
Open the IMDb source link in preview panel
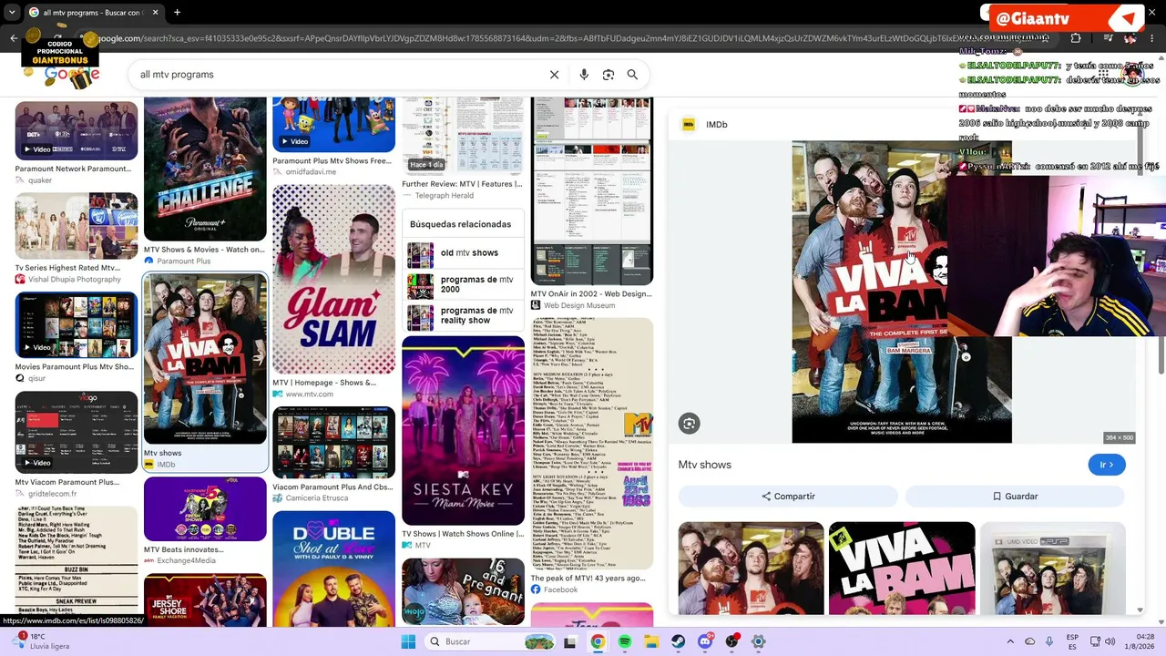tap(705, 125)
